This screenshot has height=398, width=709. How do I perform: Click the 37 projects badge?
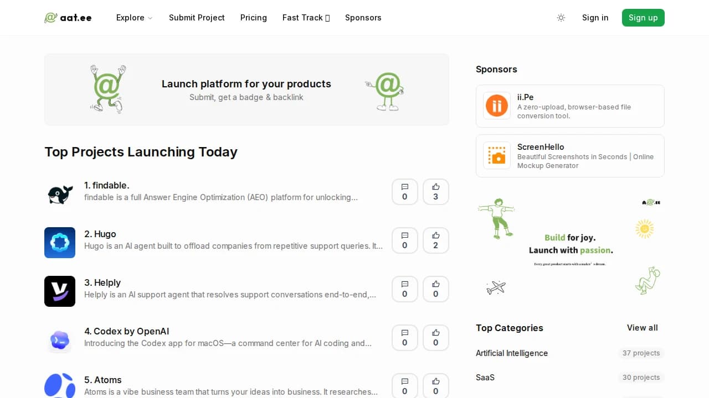pos(641,353)
